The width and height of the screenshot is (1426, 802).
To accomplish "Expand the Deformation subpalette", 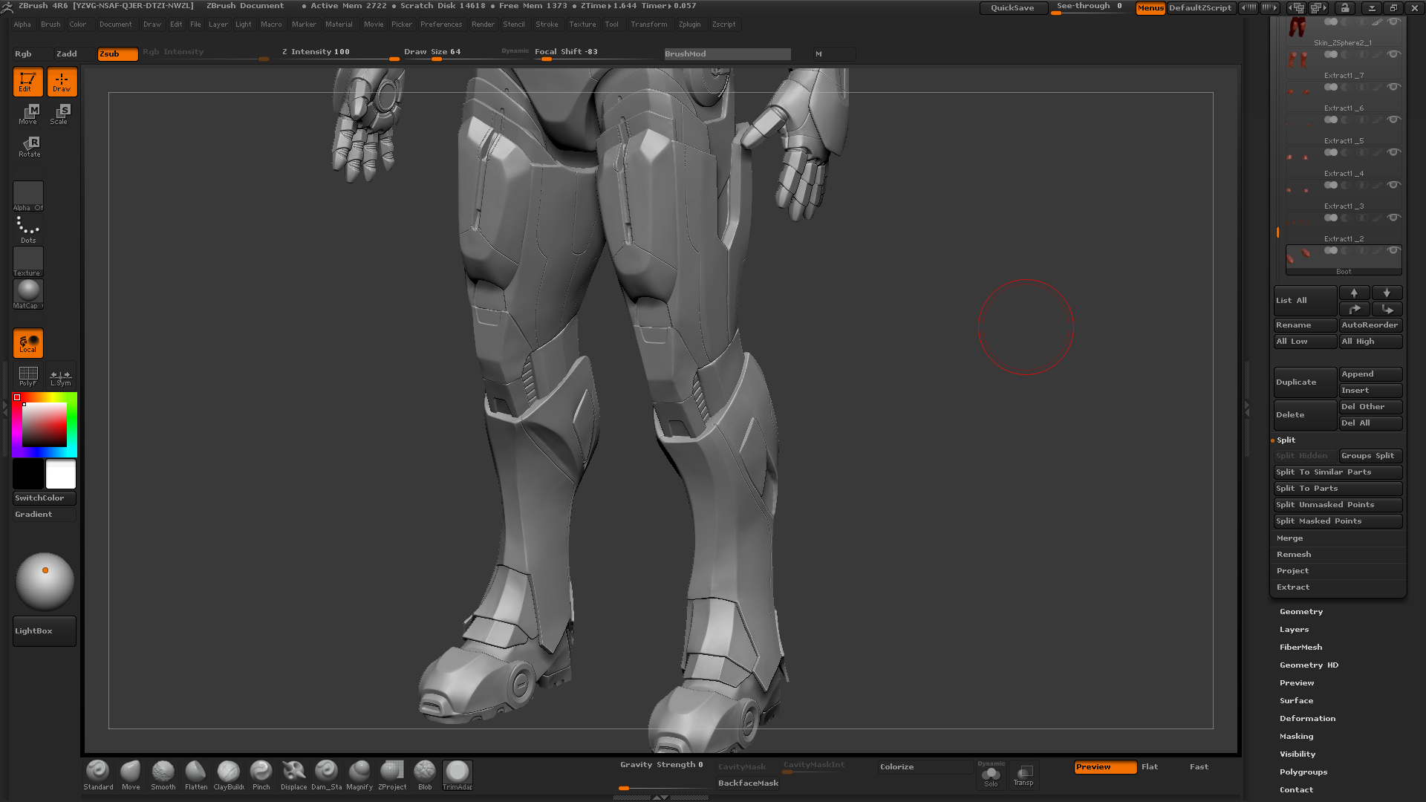I will pos(1308,719).
